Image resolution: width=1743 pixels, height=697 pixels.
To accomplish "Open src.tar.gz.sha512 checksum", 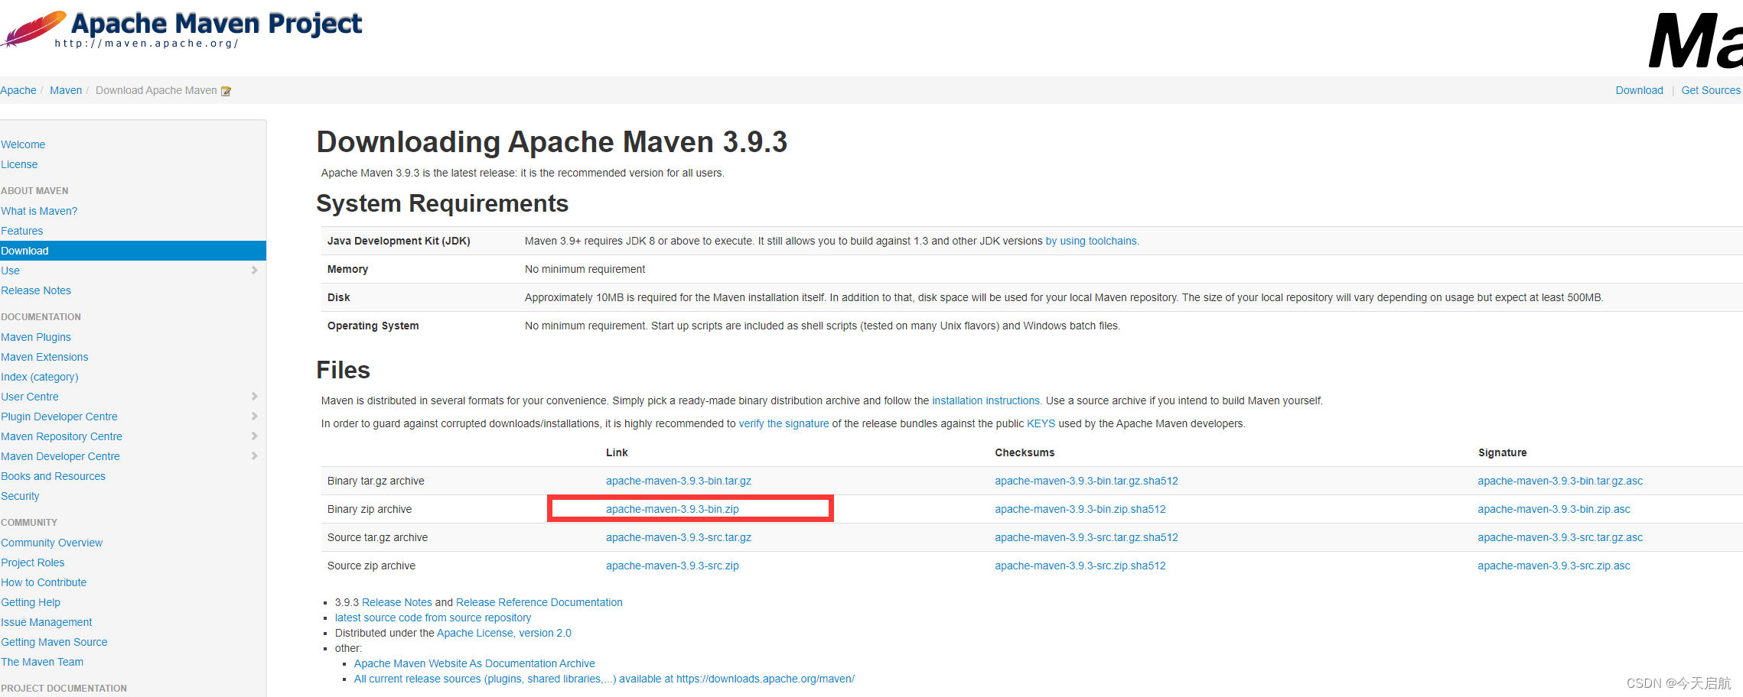I will pos(1087,537).
